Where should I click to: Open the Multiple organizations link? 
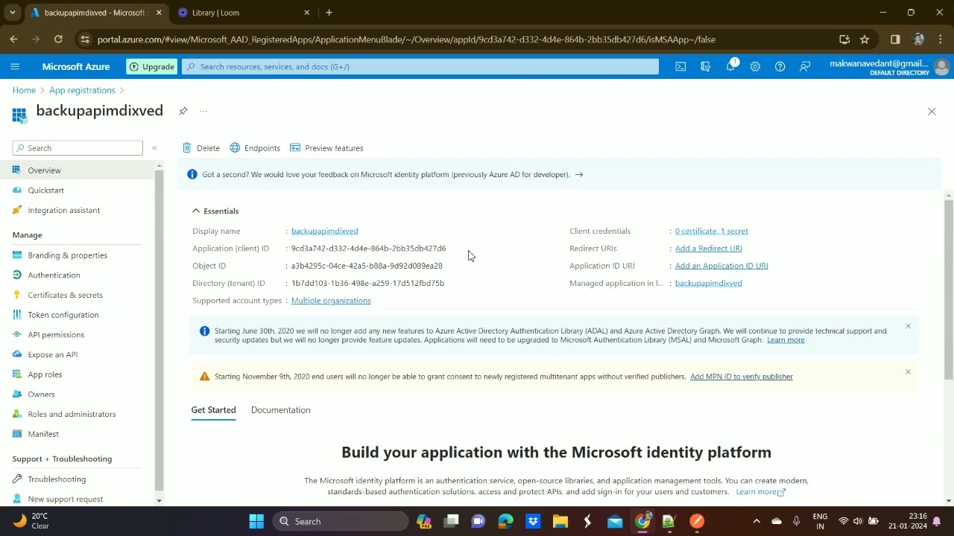pyautogui.click(x=331, y=301)
